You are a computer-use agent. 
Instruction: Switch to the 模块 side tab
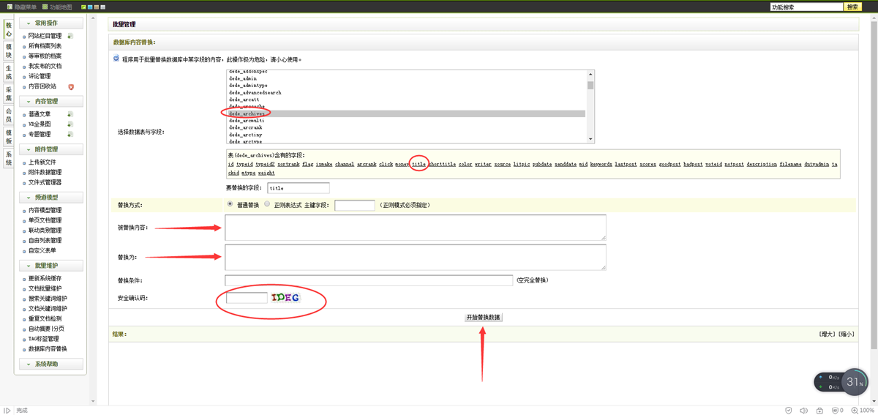[x=9, y=51]
